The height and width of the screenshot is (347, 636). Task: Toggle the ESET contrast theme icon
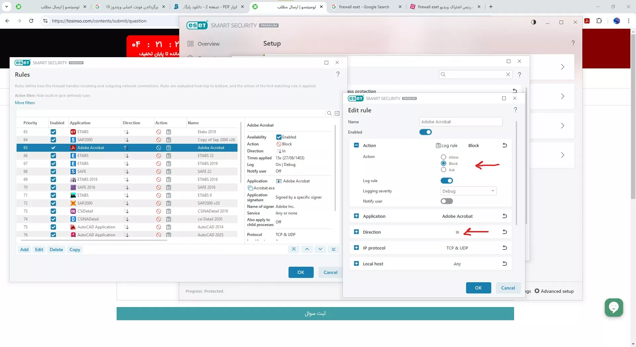[534, 22]
